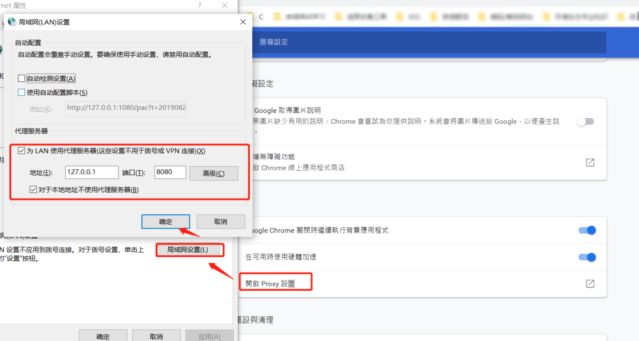Check the 自动检测设置(A) checkbox
The height and width of the screenshot is (341, 639).
tap(22, 79)
